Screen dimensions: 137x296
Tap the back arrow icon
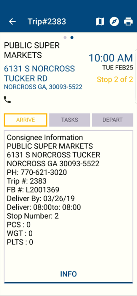click(x=12, y=22)
